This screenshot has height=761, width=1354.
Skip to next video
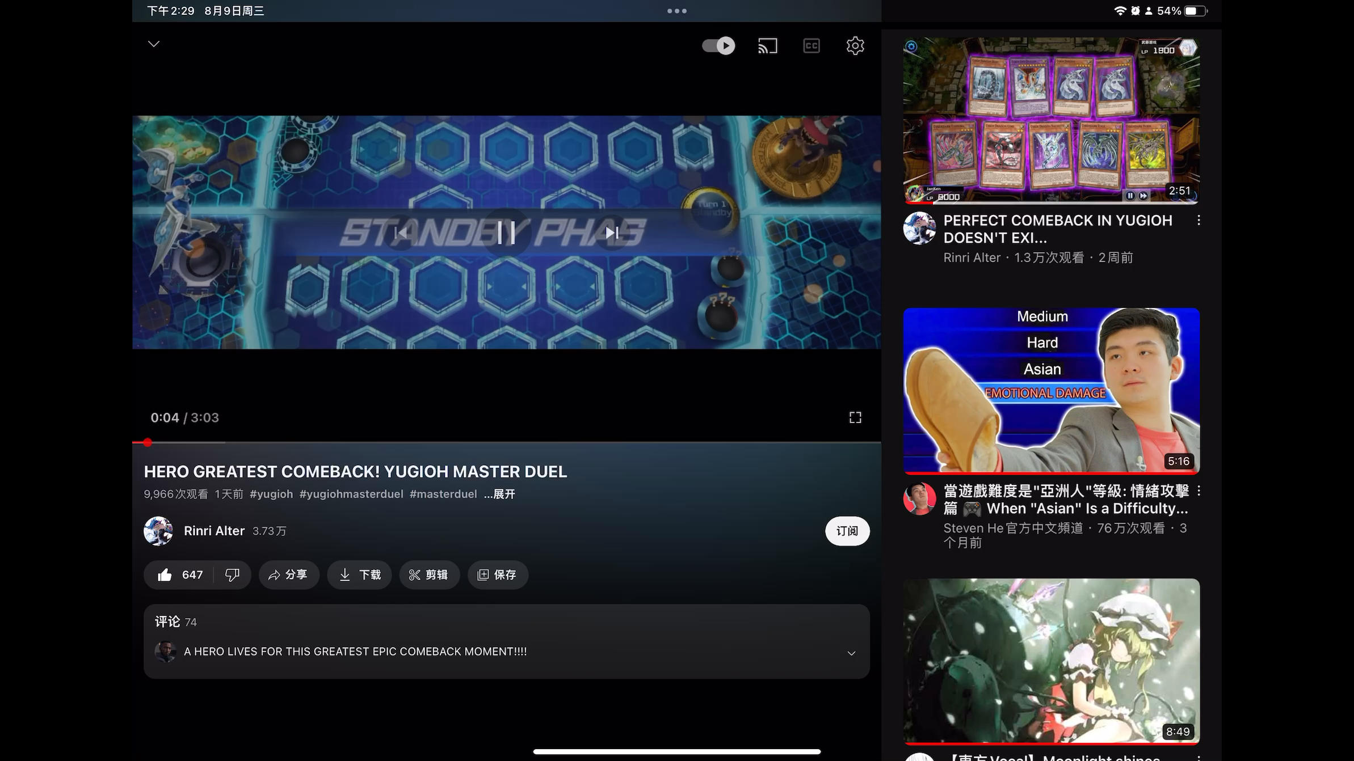(612, 232)
